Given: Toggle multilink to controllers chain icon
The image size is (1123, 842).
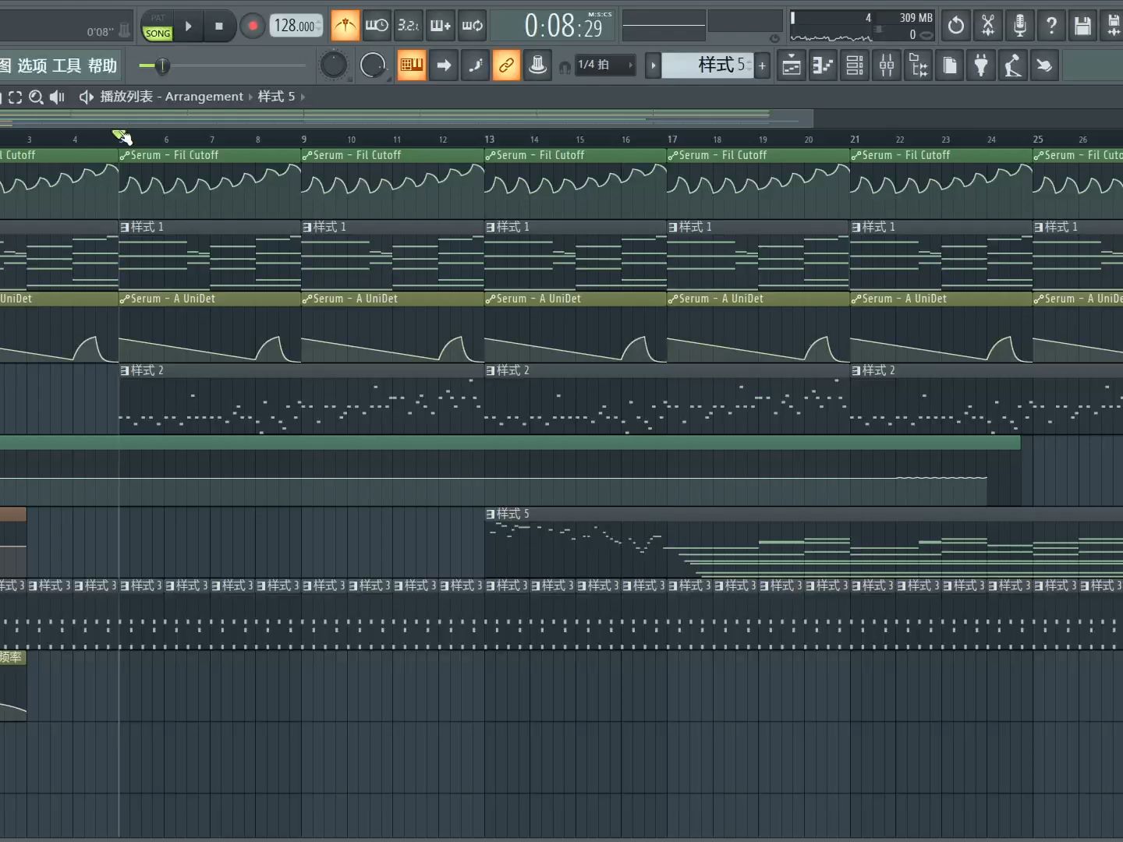Looking at the screenshot, I should (506, 65).
